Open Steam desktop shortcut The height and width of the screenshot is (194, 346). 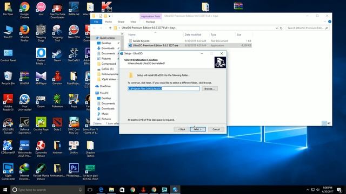[x=57, y=55]
